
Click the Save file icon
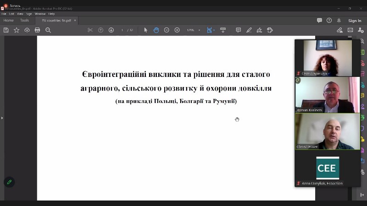[x=6, y=30]
